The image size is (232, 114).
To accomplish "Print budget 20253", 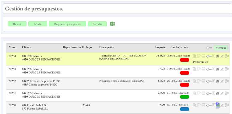I will (x=203, y=69).
